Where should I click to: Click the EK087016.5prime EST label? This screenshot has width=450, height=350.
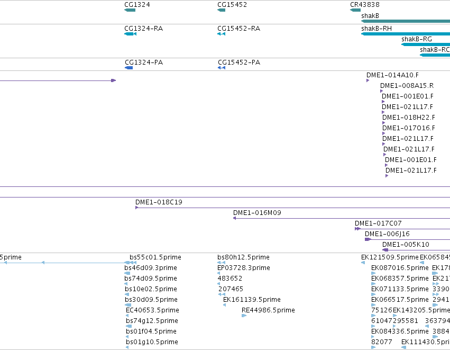400,268
